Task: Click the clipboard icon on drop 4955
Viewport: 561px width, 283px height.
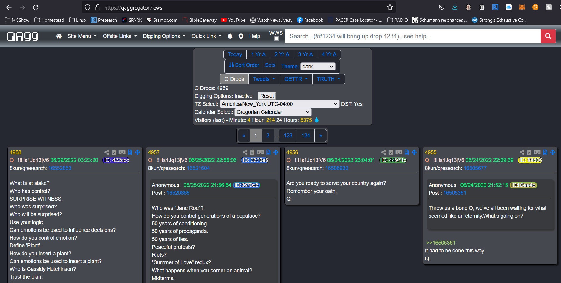Action: point(529,152)
